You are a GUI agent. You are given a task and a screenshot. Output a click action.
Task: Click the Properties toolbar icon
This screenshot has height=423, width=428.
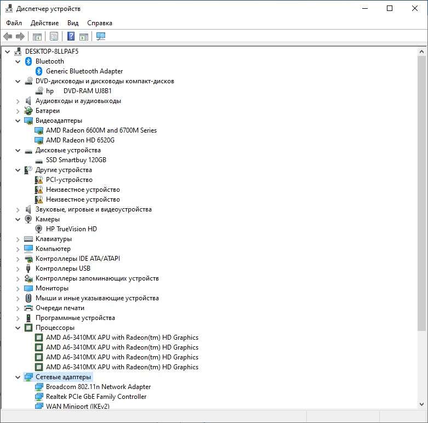[54, 36]
